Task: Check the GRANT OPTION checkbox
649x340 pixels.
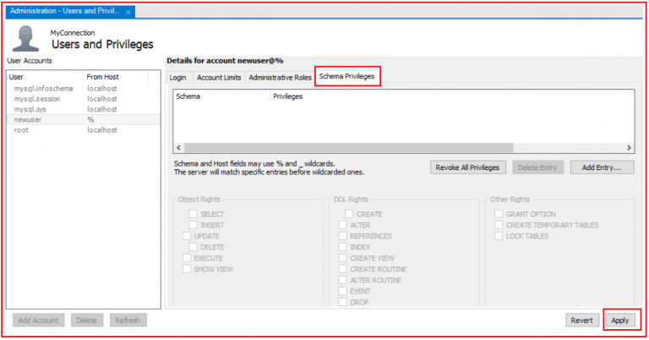Action: (499, 215)
